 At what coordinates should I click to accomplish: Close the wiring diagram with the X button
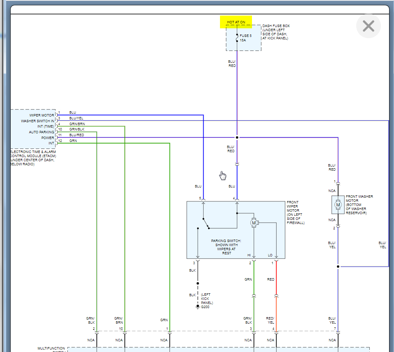tap(368, 26)
